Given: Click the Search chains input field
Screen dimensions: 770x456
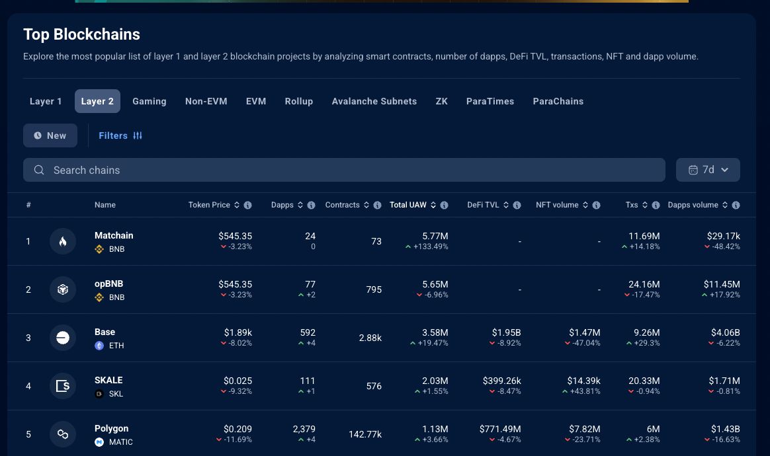Looking at the screenshot, I should pos(344,170).
